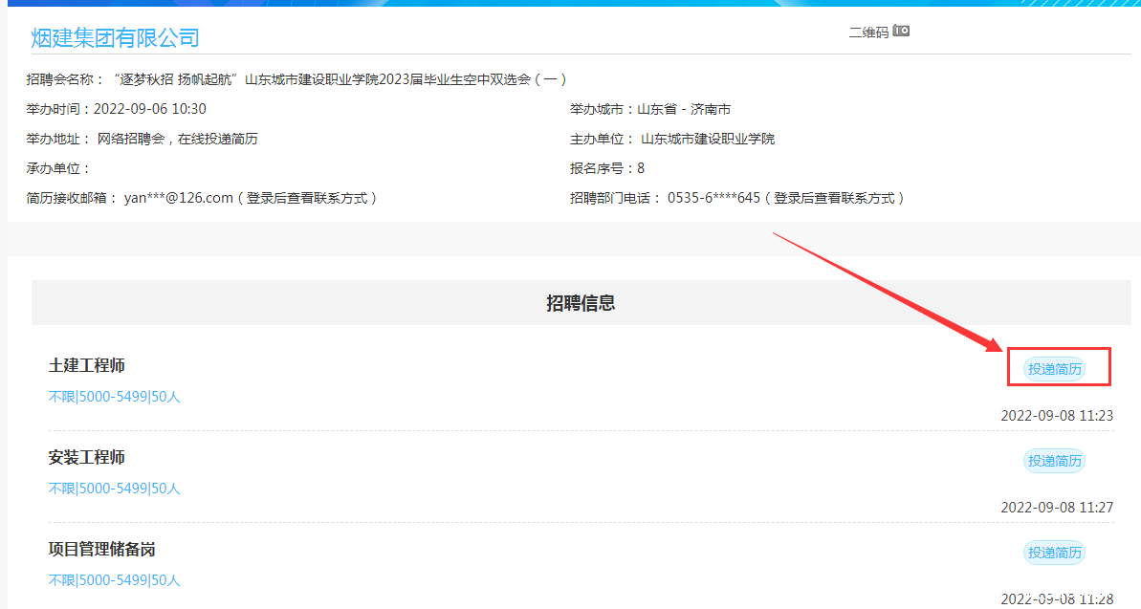Click the 2022-09-08 11:23 posting timestamp

click(x=1056, y=416)
